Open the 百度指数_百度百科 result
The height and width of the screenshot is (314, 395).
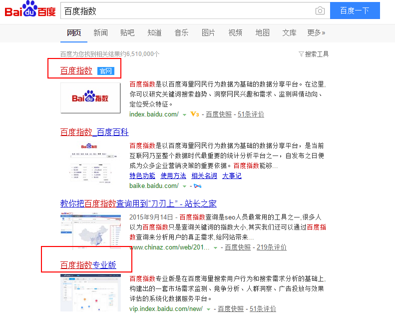coord(94,132)
